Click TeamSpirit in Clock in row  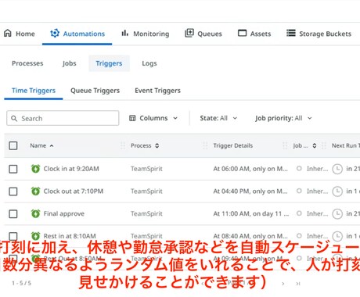(x=146, y=169)
